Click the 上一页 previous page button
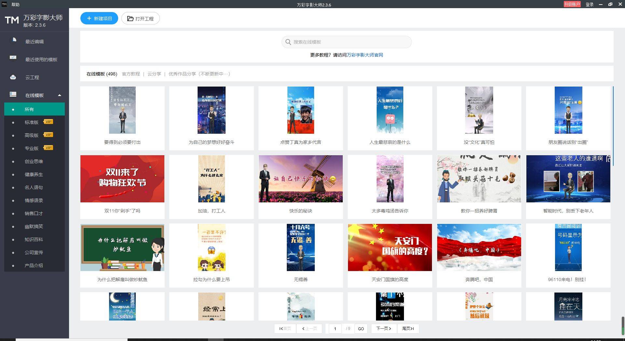 [x=309, y=329]
